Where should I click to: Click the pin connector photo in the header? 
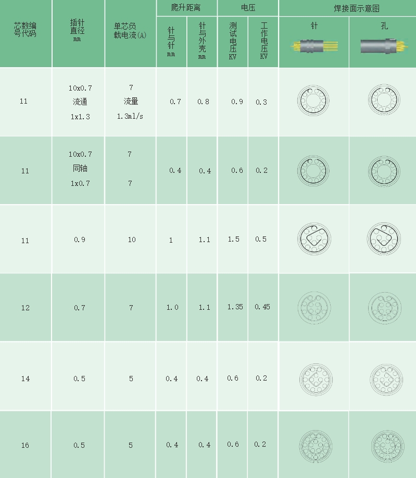coord(314,46)
